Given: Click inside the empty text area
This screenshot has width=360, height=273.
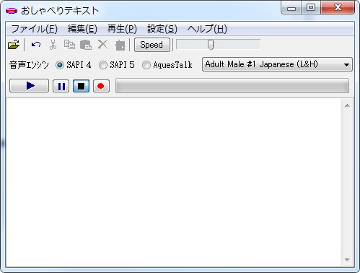Looking at the screenshot, I should 173,182.
